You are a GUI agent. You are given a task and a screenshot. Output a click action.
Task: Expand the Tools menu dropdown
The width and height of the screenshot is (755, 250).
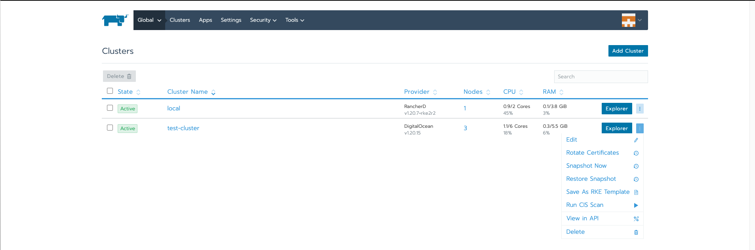point(294,20)
